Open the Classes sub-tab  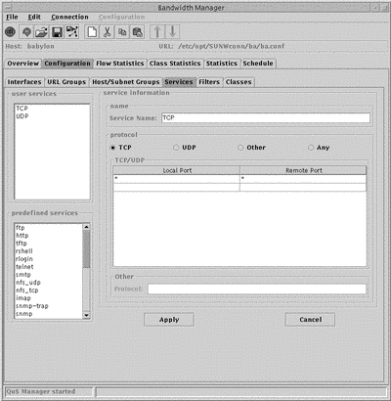point(239,82)
